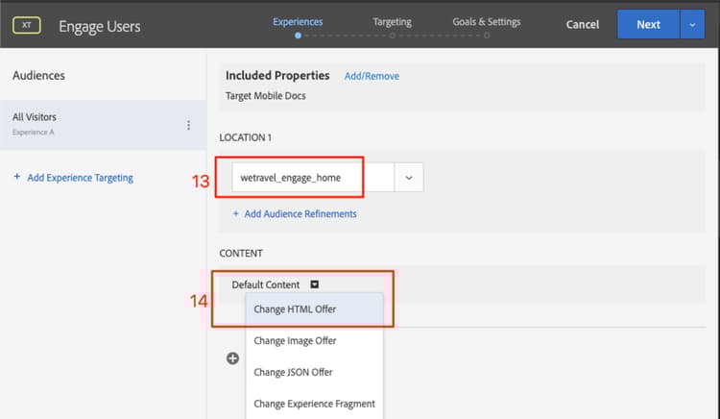The height and width of the screenshot is (419, 720).
Task: Click the Default Content label
Action: (265, 284)
